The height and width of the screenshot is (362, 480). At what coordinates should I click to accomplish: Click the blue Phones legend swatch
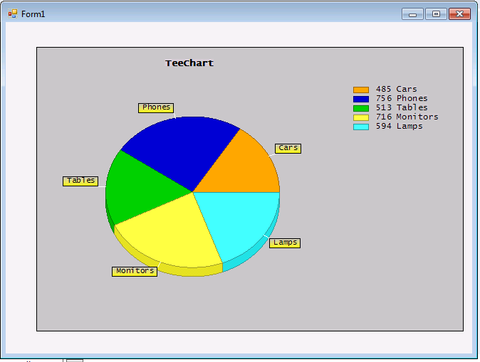coord(361,99)
